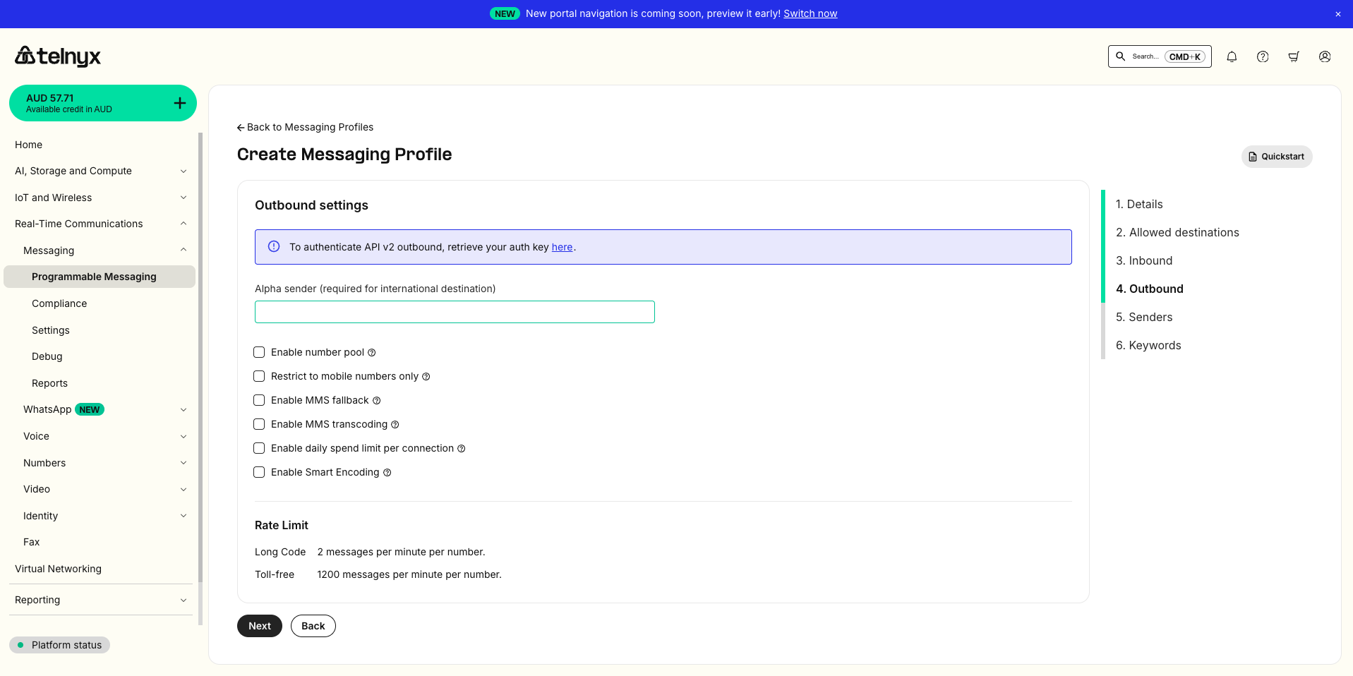Open the Compliance menu item

coord(59,303)
